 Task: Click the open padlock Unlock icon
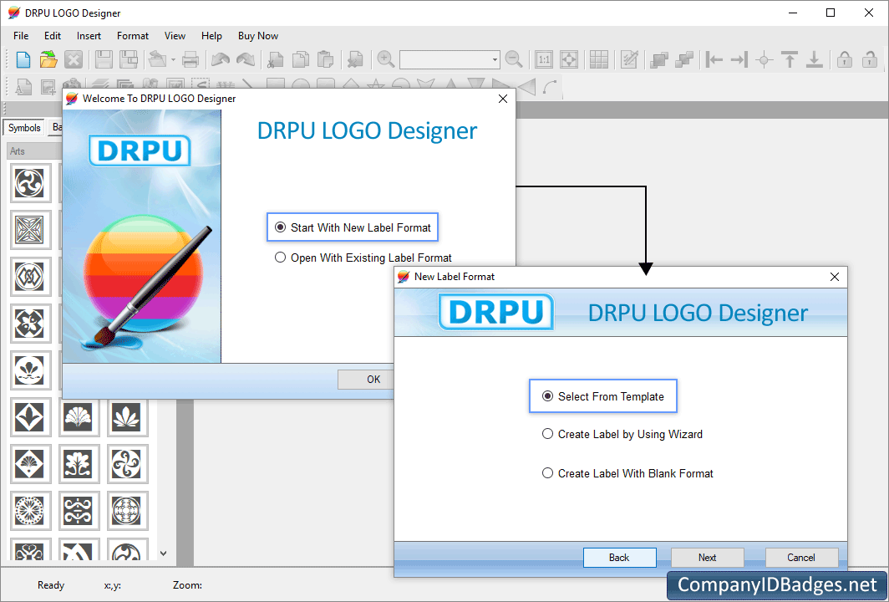point(870,59)
